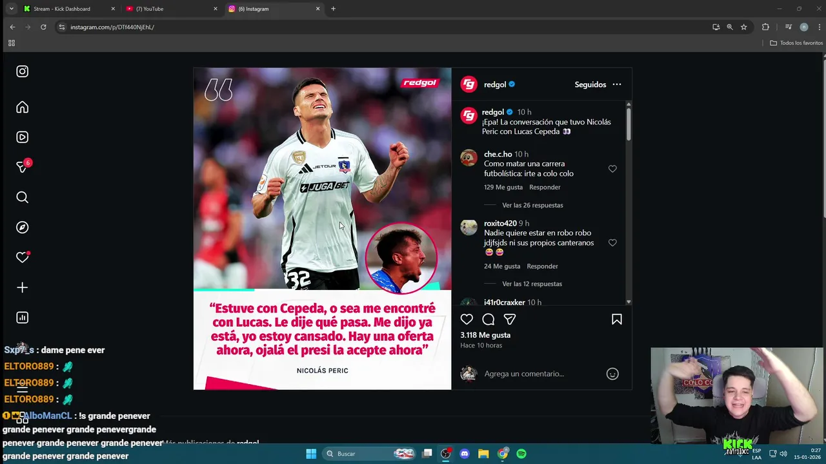
Task: Reply to che.cho's comment
Action: point(545,187)
